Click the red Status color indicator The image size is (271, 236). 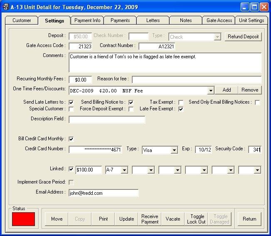pos(24,219)
